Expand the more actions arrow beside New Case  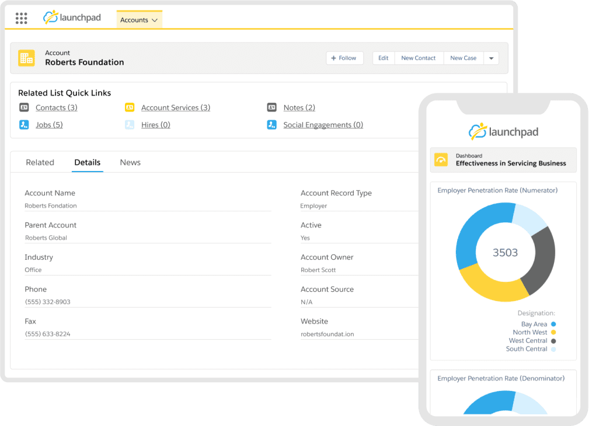click(x=492, y=58)
